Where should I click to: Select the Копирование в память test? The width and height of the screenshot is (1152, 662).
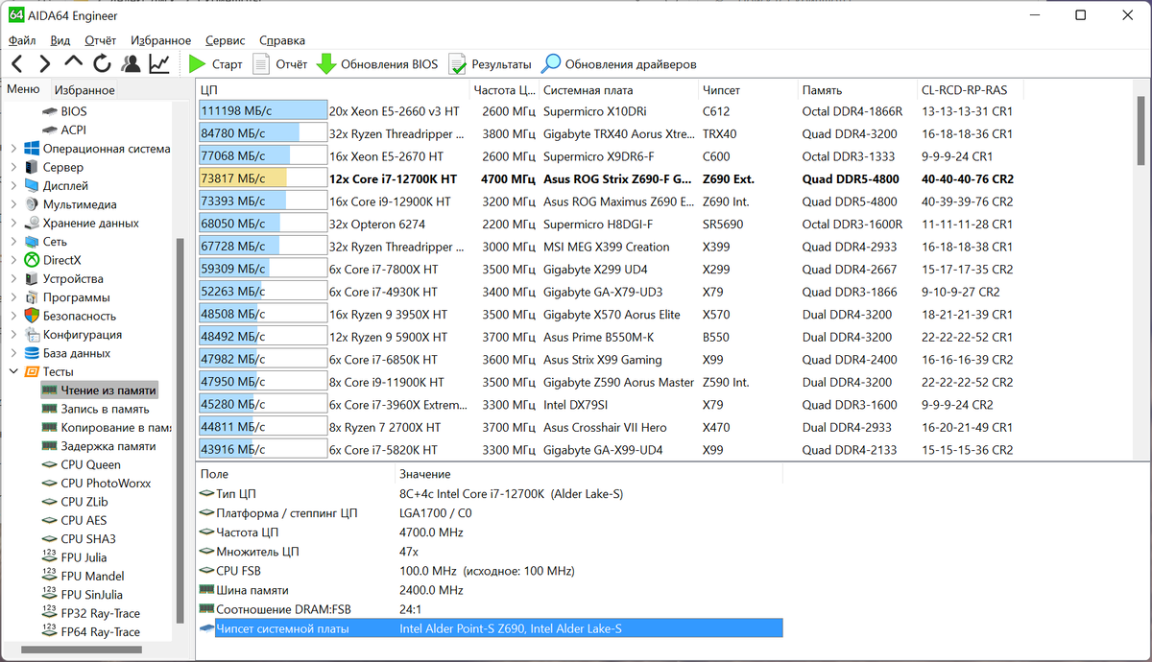click(115, 427)
